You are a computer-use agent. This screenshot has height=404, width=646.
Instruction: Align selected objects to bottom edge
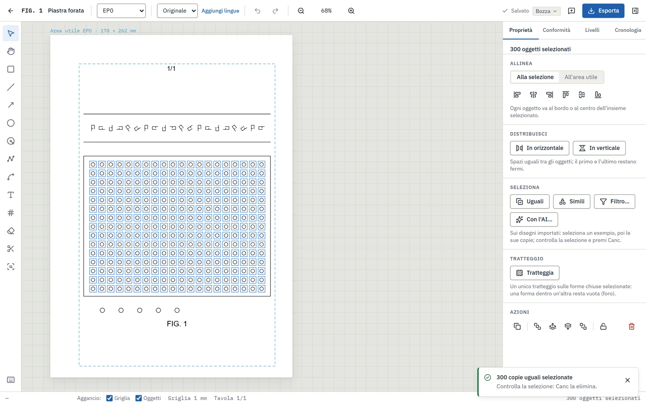[x=598, y=95]
